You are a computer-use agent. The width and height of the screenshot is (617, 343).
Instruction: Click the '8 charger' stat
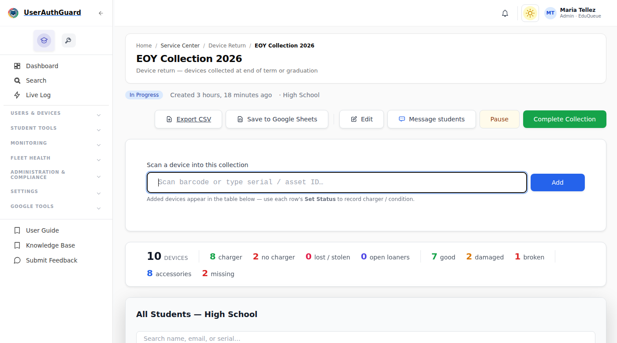pos(226,257)
